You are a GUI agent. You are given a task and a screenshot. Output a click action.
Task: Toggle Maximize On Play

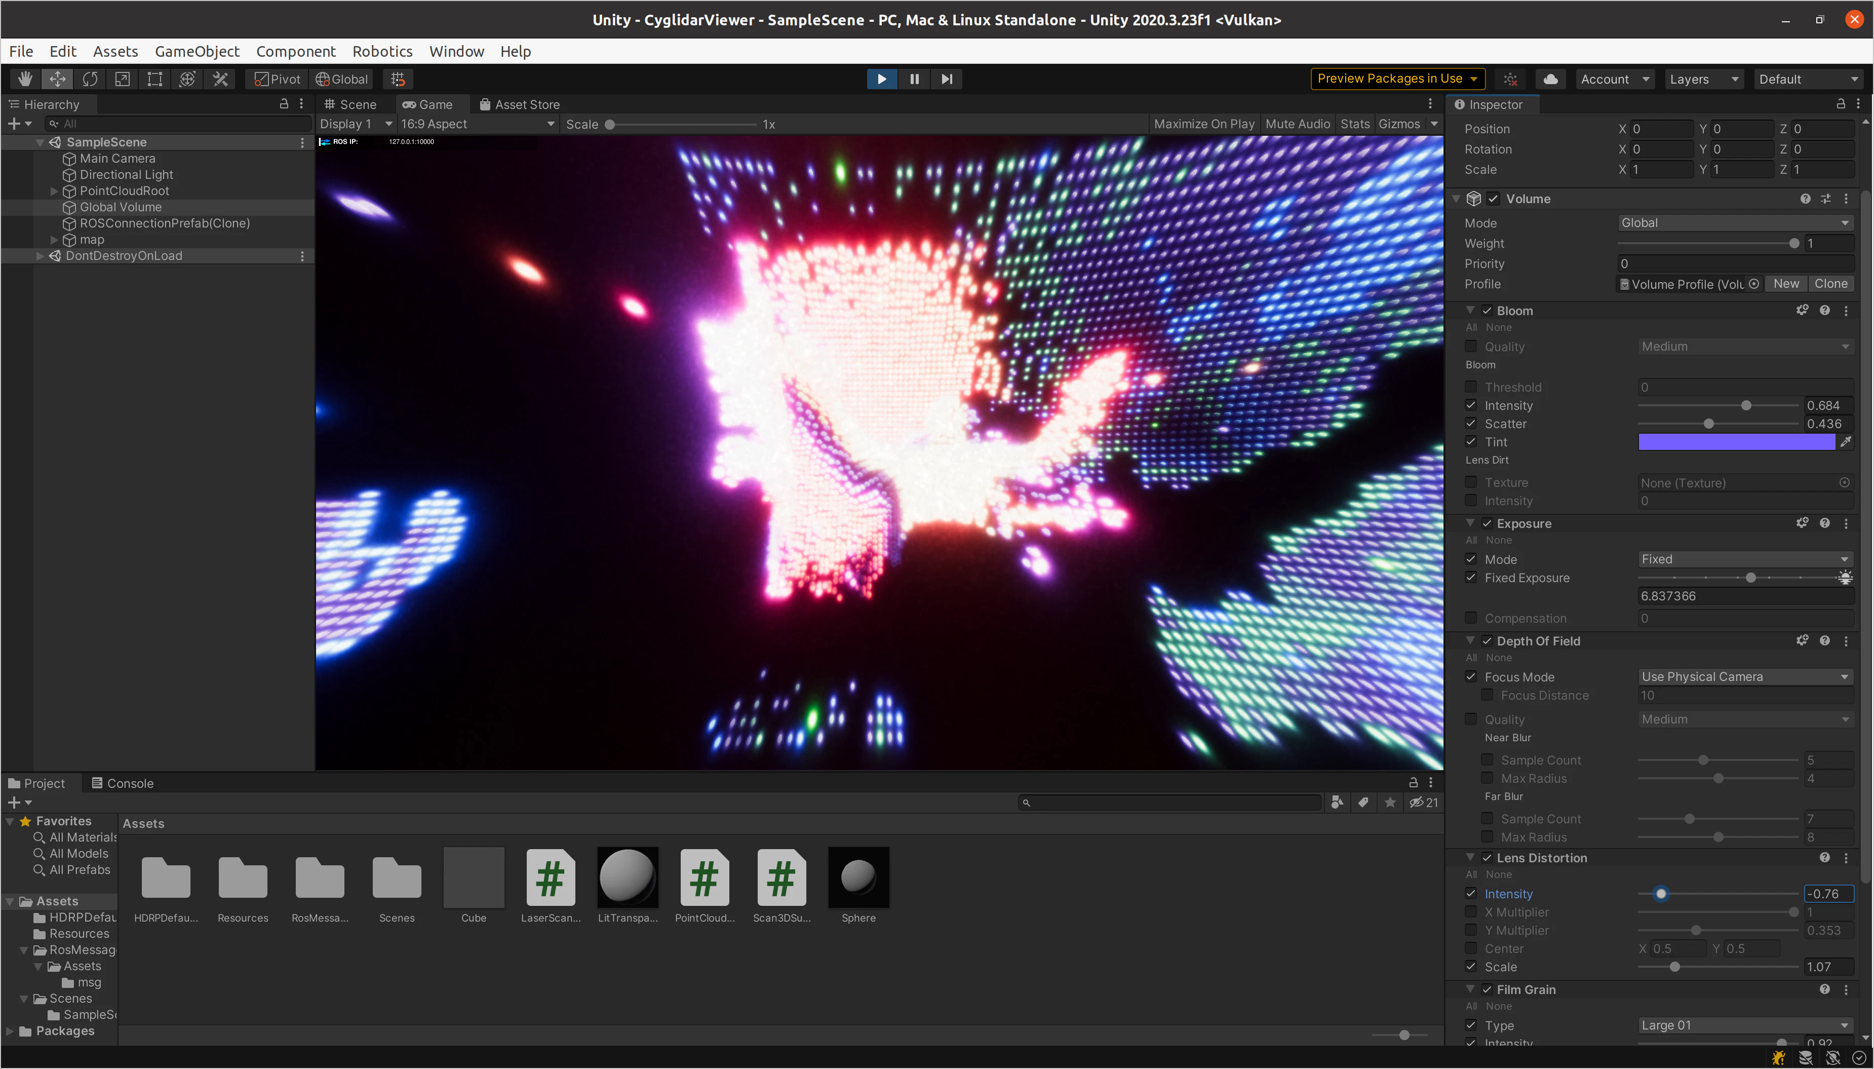(1204, 124)
